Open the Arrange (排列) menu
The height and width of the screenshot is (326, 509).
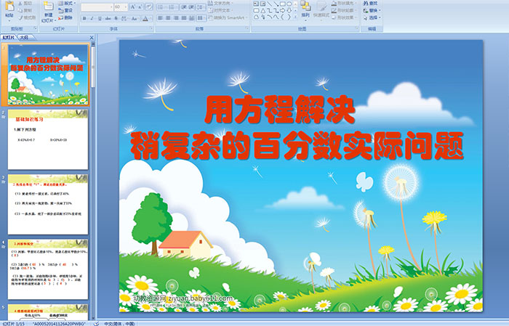tap(305, 9)
